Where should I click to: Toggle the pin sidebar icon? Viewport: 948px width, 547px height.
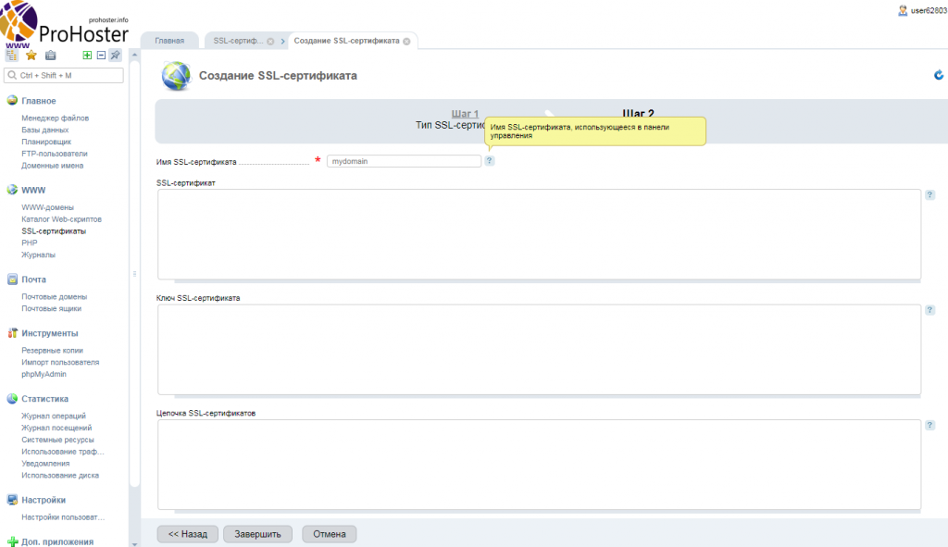point(115,56)
